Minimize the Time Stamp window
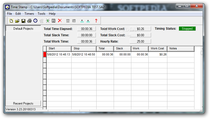This screenshot has width=210, height=119. pos(180,6)
